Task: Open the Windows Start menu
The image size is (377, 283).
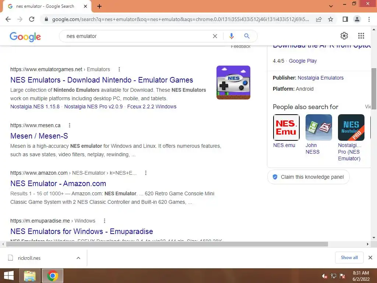Action: 9,276
